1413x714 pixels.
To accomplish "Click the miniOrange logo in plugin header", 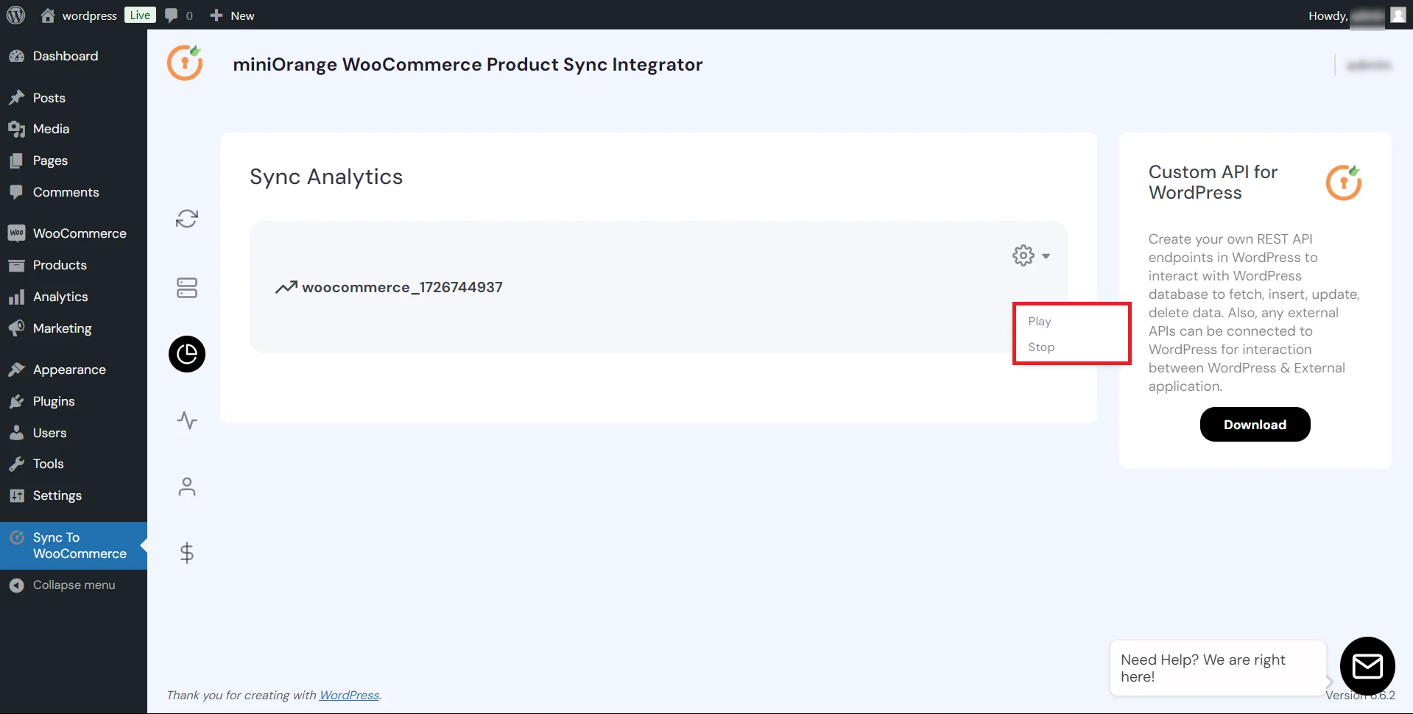I will [x=185, y=63].
